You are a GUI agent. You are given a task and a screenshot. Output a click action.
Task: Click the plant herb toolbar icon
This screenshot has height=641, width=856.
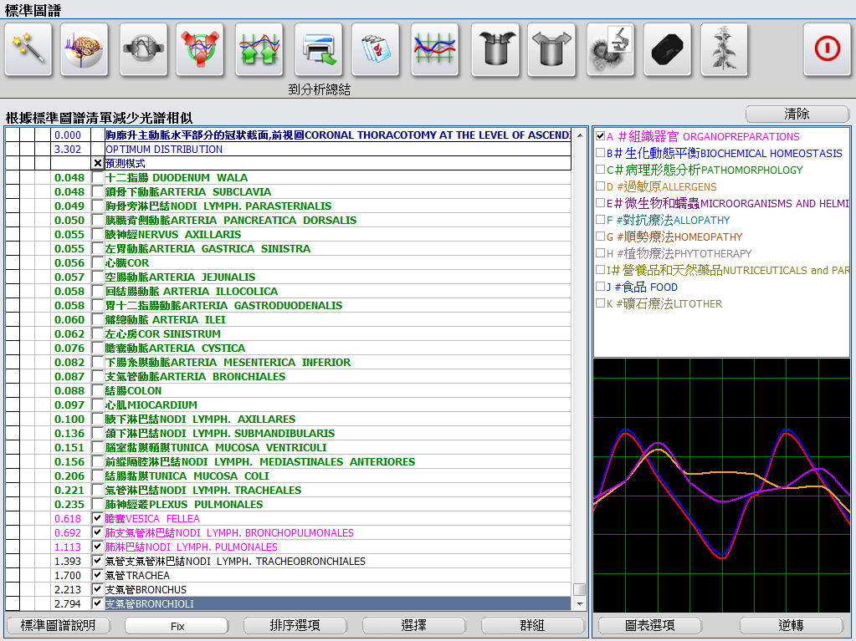pos(725,48)
